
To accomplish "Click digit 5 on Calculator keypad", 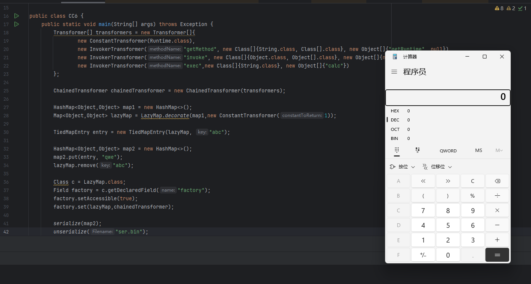I will [448, 225].
